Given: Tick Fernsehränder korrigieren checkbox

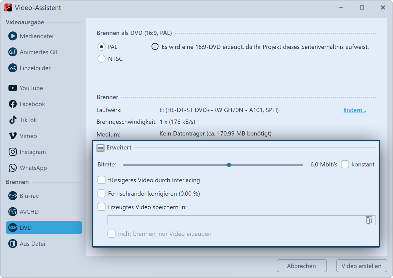Looking at the screenshot, I should pos(101,194).
